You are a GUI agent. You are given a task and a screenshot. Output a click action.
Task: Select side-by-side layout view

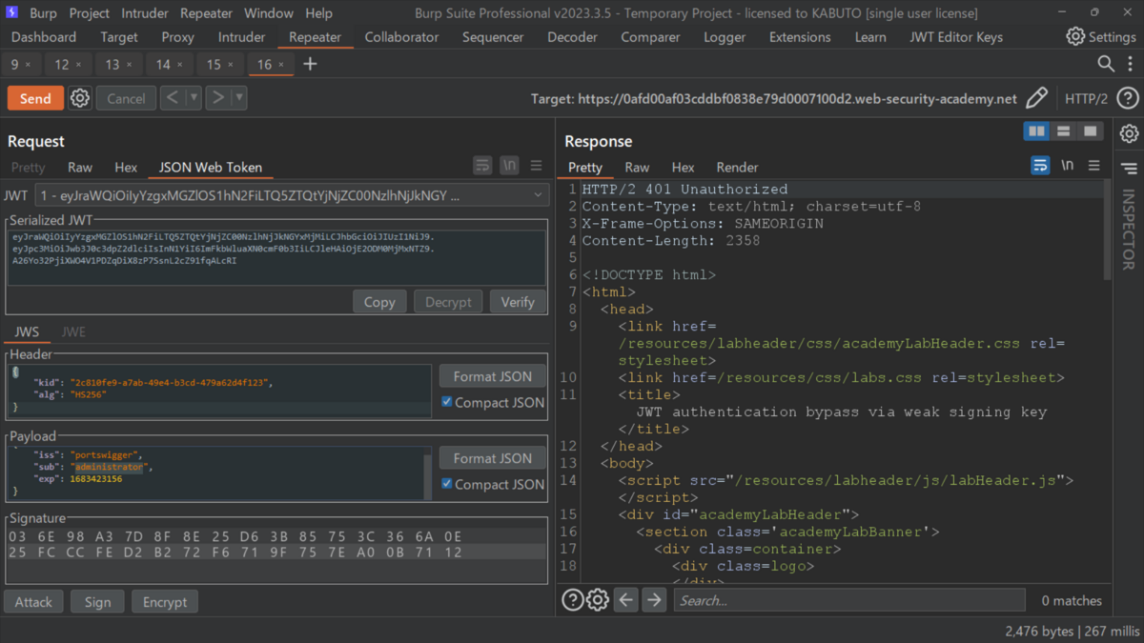(x=1036, y=131)
